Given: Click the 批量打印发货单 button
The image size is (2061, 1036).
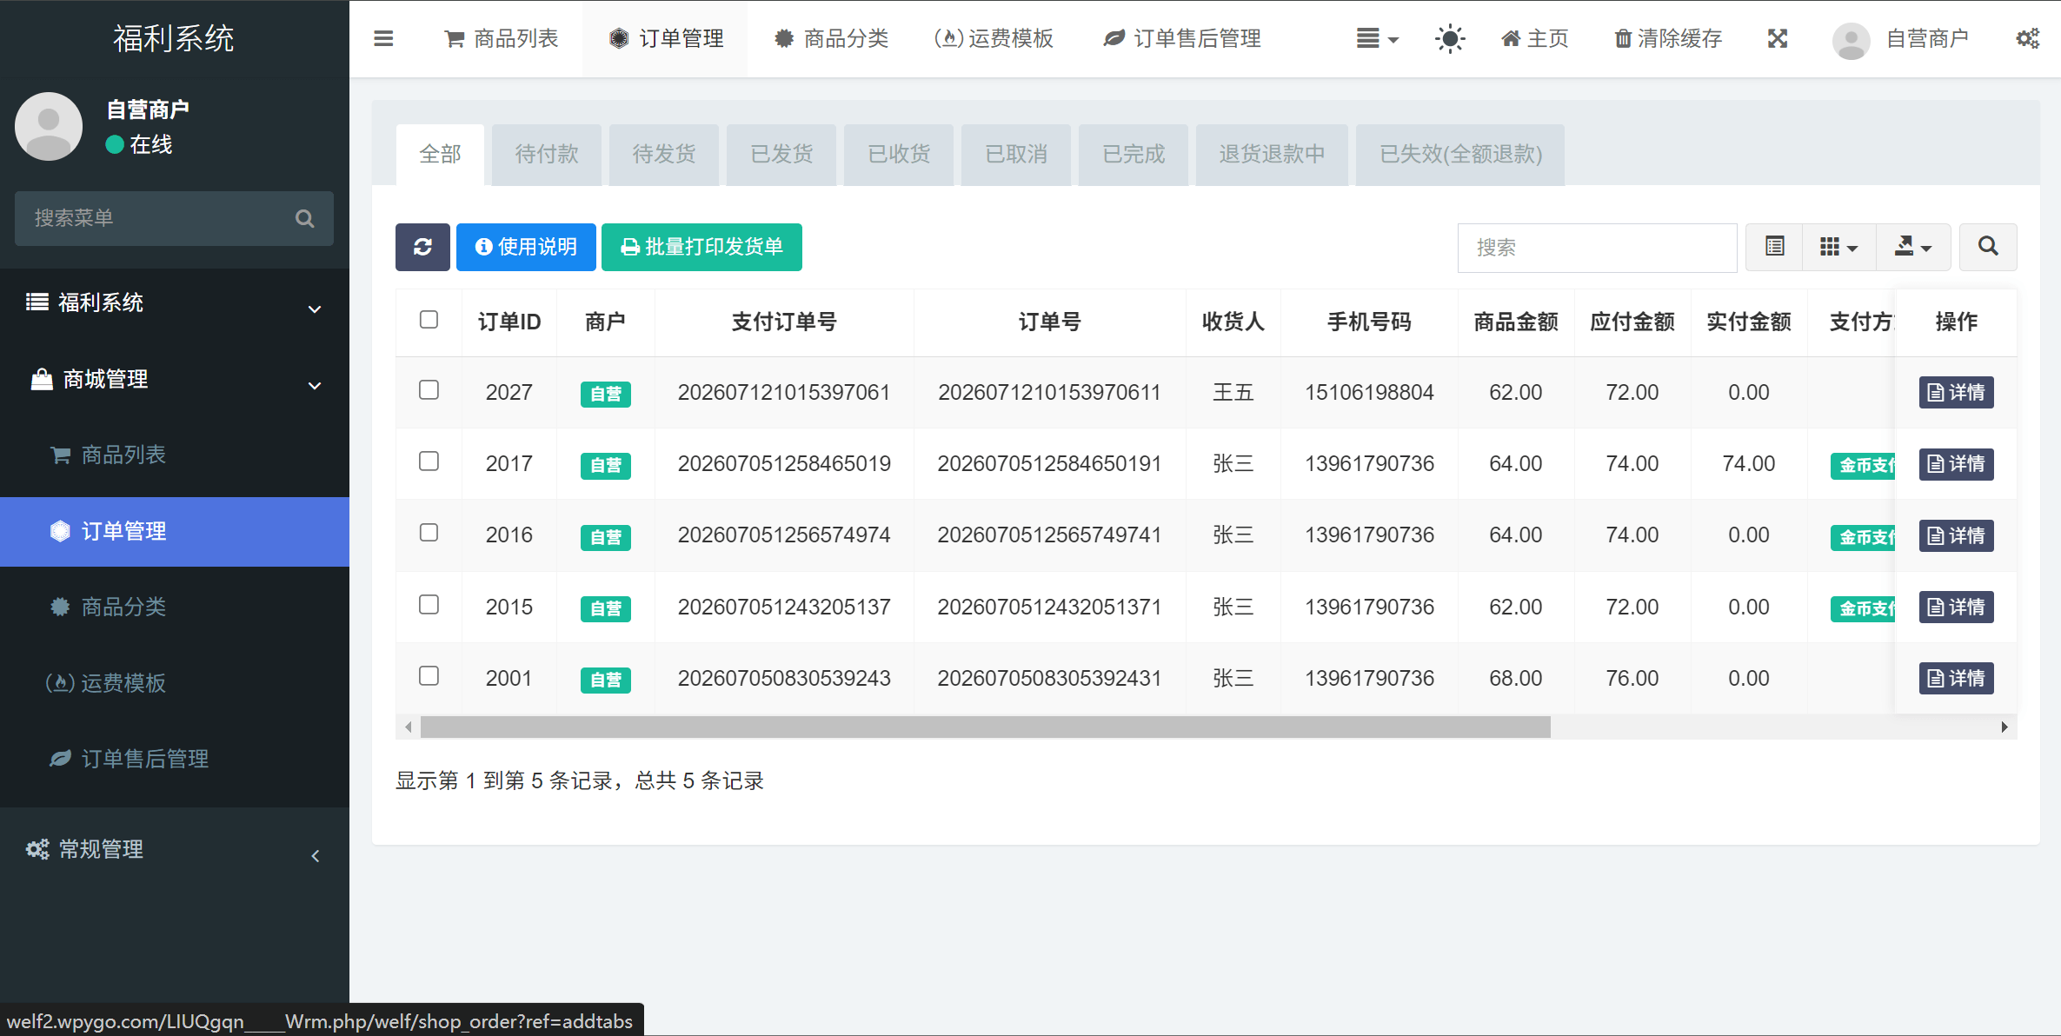Looking at the screenshot, I should pos(701,247).
